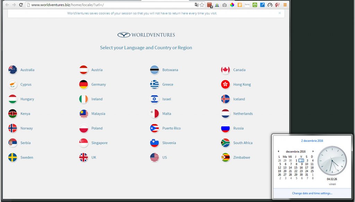Go to next month in calendar
The width and height of the screenshot is (355, 202).
[x=313, y=152]
